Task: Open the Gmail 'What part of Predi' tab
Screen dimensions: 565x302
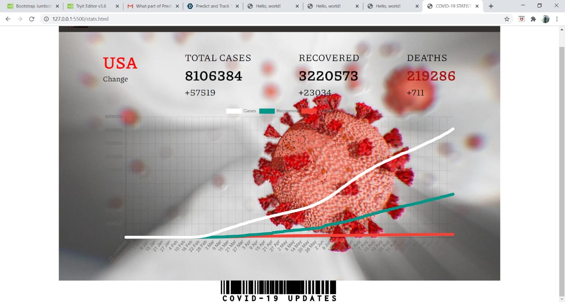Action: [x=153, y=6]
